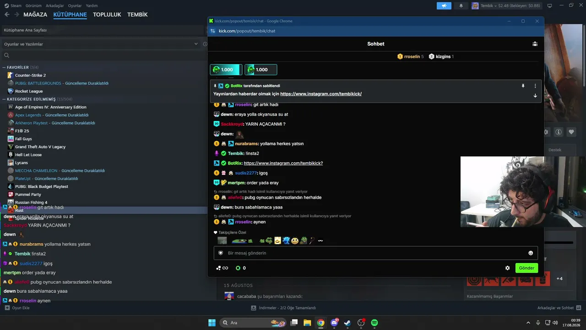Click the chat identity shield icon
Viewport: 586px width, 330px height.
pos(221,253)
